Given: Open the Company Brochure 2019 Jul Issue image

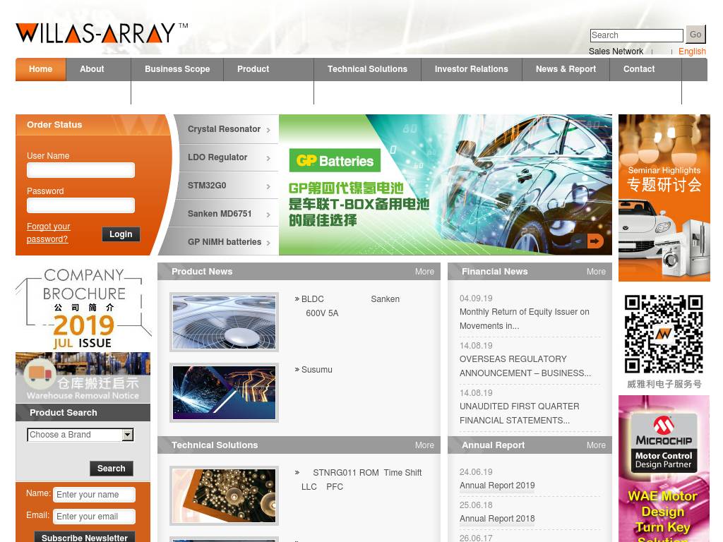Looking at the screenshot, I should (x=83, y=308).
